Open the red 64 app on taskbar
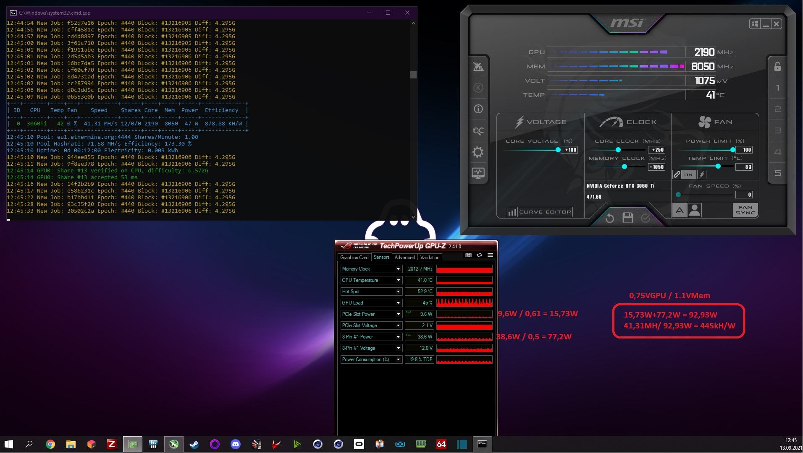 pos(441,444)
